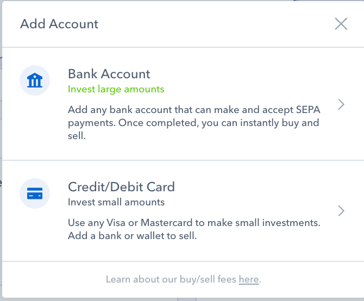The image size is (364, 301).
Task: Click the bank building icon
Action: [x=35, y=81]
